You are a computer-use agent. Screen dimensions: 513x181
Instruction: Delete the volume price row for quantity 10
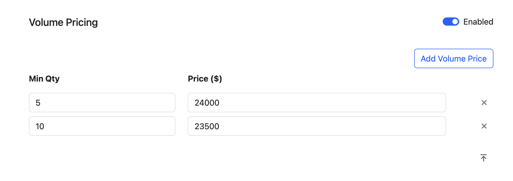[x=484, y=126]
